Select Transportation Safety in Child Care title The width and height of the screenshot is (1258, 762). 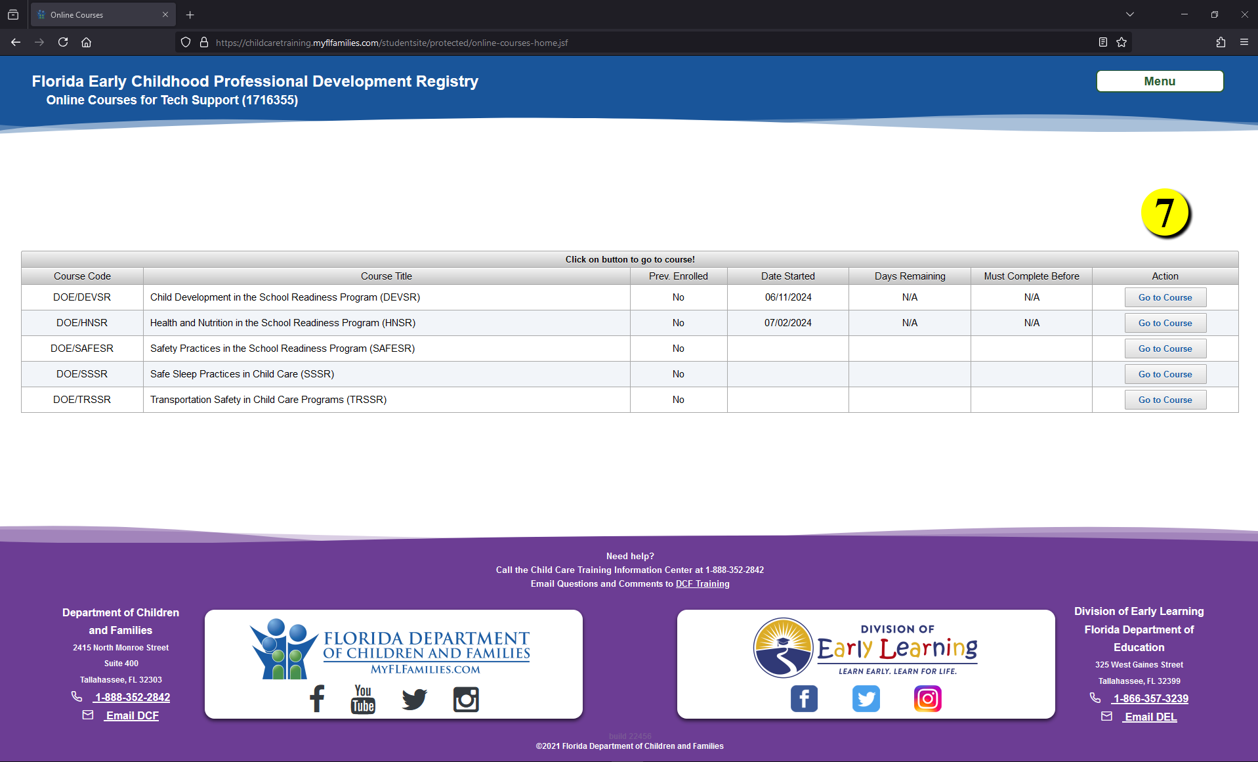pyautogui.click(x=268, y=400)
